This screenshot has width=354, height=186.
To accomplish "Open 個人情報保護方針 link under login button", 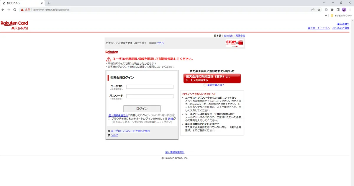I will [118, 115].
